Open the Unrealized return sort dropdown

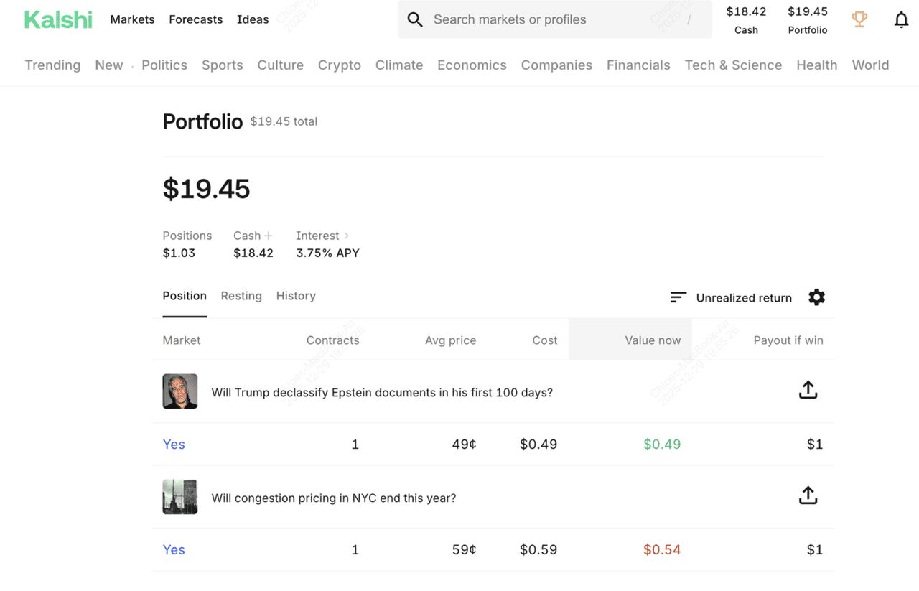744,298
